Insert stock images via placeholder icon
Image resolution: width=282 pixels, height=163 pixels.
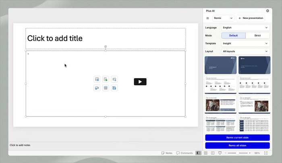(x=97, y=79)
